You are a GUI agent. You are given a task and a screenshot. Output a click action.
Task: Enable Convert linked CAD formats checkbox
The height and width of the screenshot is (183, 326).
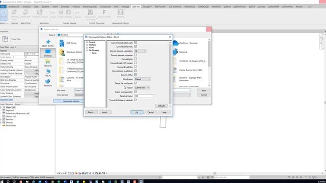tap(135, 63)
